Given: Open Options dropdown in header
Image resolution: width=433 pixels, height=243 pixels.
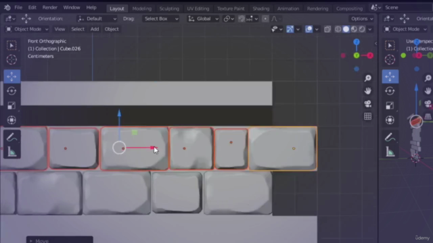Looking at the screenshot, I should point(362,19).
